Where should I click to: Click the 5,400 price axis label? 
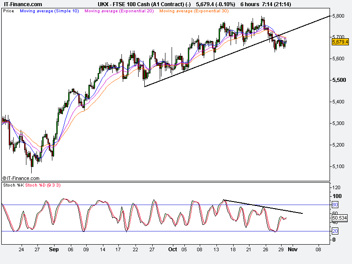[x=338, y=102]
